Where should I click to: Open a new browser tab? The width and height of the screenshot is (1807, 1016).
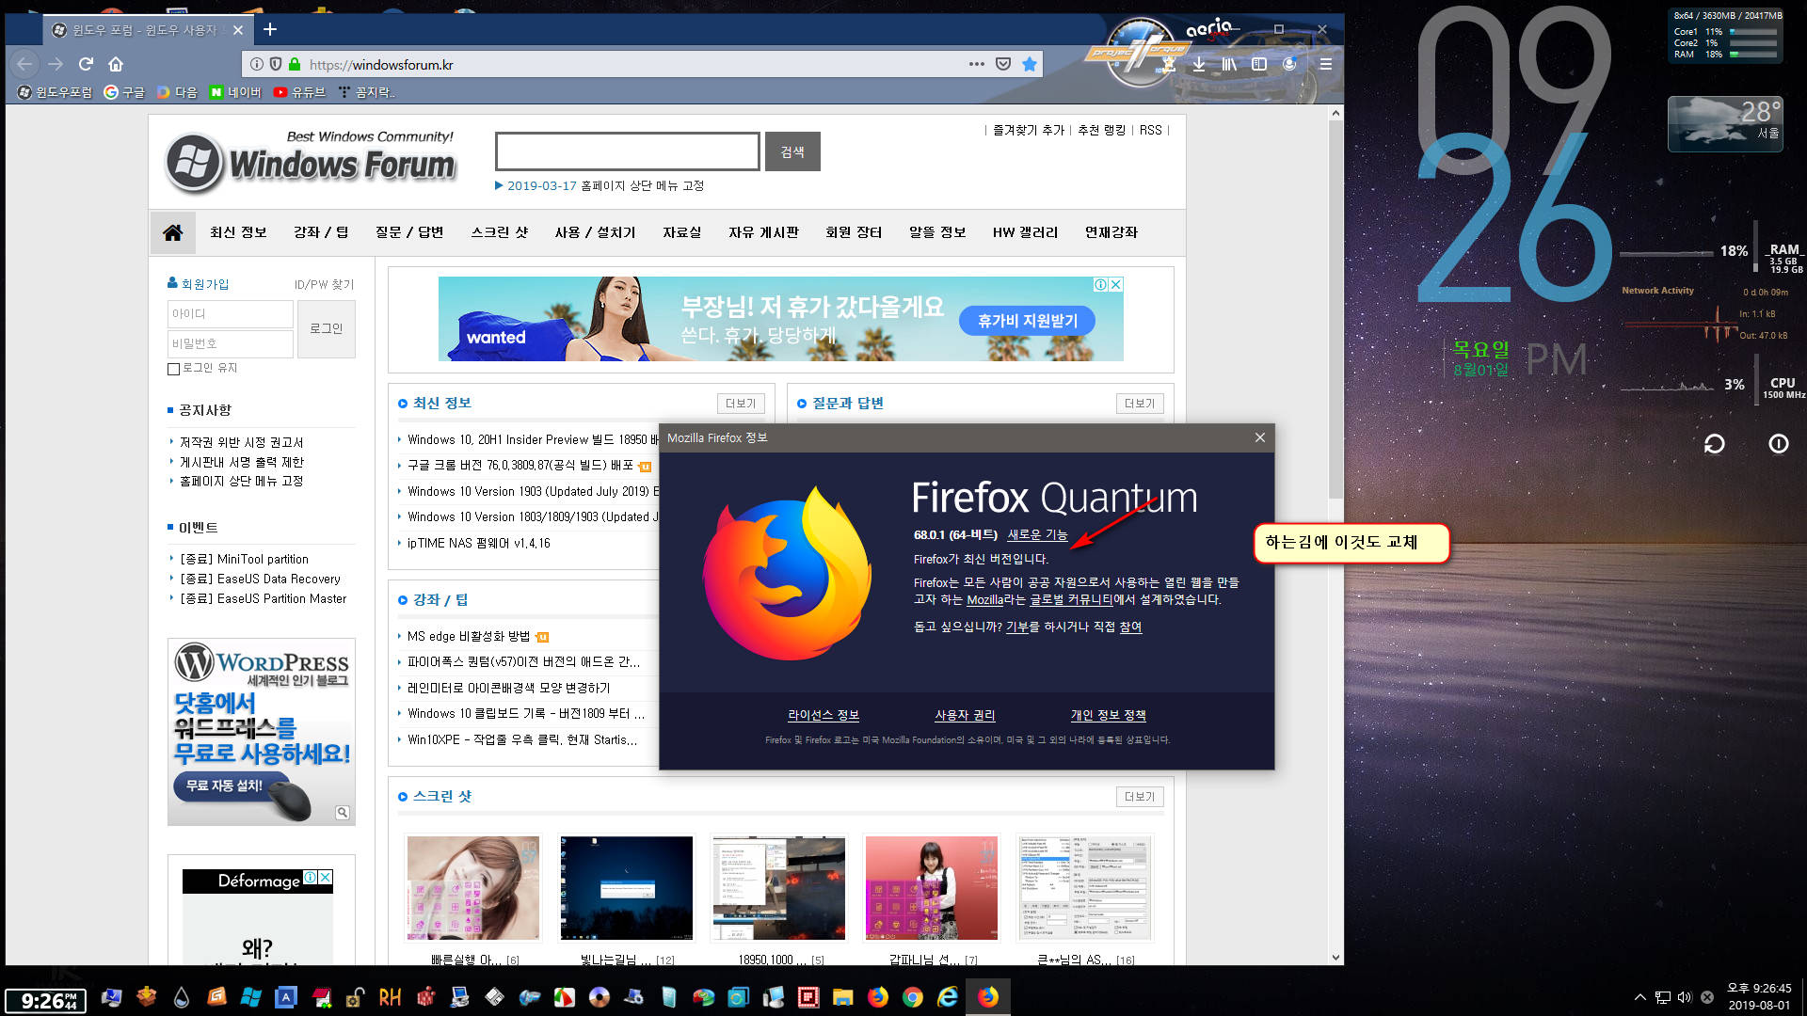270,29
